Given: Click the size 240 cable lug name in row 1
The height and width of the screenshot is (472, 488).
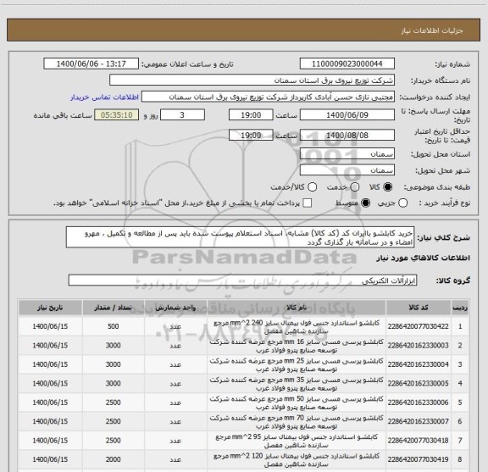Looking at the screenshot, I should (297, 327).
